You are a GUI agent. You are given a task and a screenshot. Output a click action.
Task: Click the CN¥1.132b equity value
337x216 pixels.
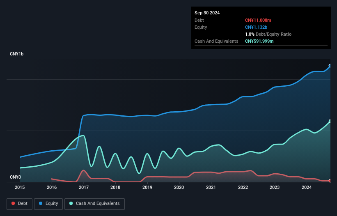(x=256, y=27)
